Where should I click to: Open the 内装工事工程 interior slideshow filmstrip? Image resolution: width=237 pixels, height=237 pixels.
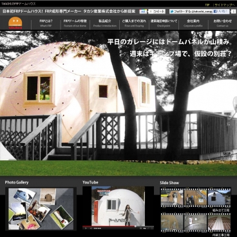point(196,223)
